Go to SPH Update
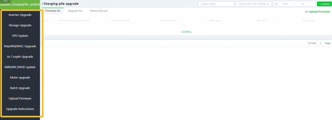The width and height of the screenshot is (332, 120). pyautogui.click(x=20, y=36)
